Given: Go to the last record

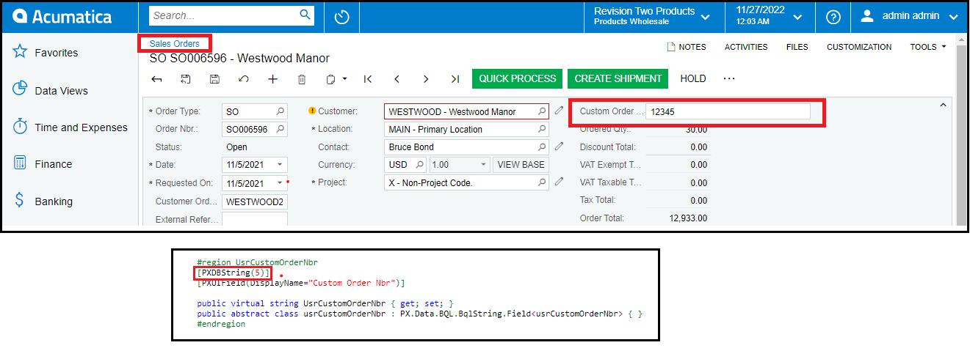Looking at the screenshot, I should click(x=455, y=79).
